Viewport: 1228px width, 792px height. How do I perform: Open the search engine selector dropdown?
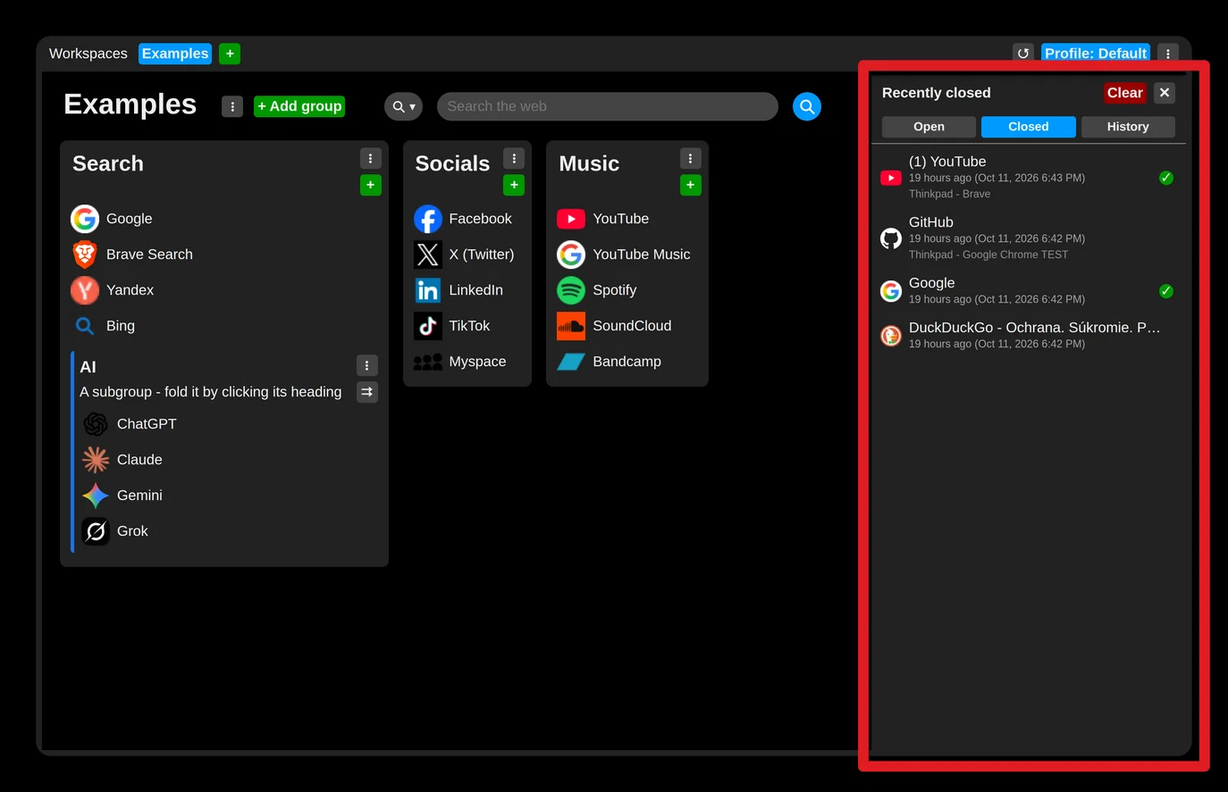404,106
